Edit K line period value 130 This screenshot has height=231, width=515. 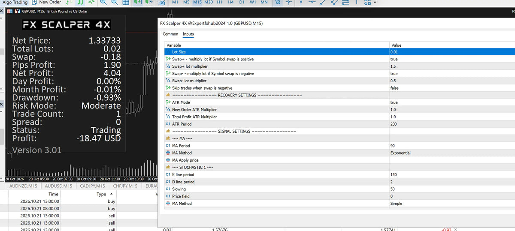(x=452, y=174)
